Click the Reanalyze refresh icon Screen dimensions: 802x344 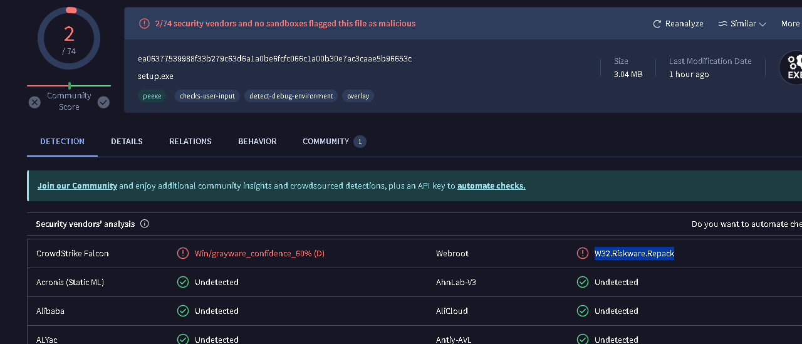(x=657, y=24)
